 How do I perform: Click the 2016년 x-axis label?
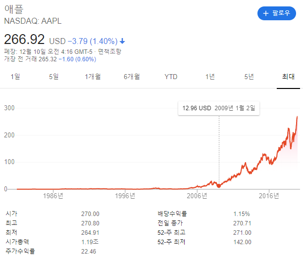[269, 196]
